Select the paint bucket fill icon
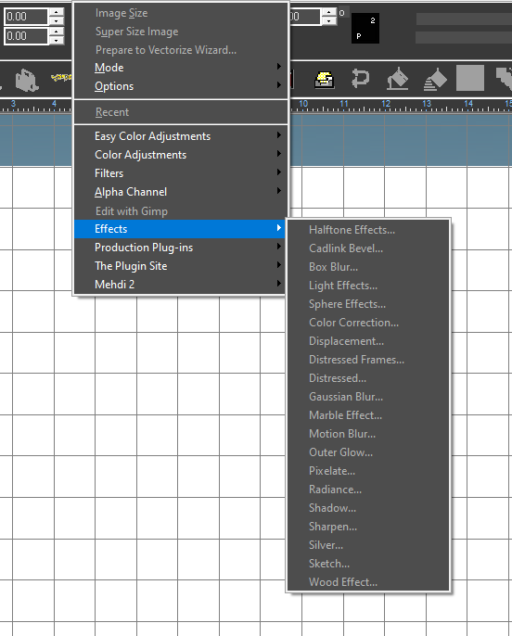512x636 pixels. pyautogui.click(x=398, y=78)
